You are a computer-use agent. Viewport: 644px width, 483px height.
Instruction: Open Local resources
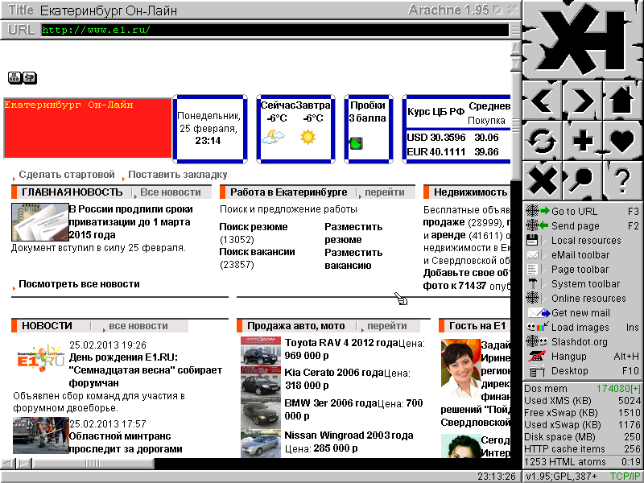coord(582,240)
